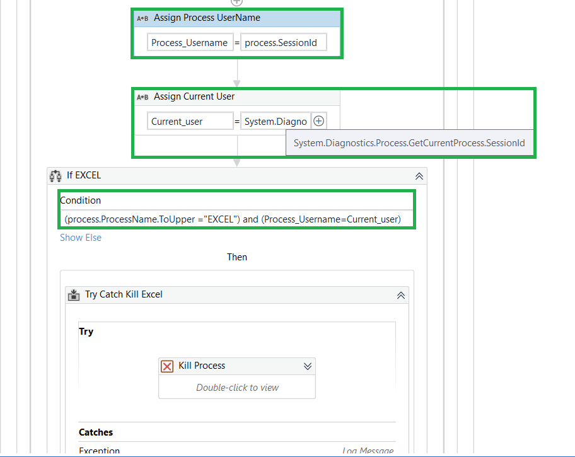The image size is (575, 457).
Task: Click the red X Kill Process icon
Action: (167, 366)
